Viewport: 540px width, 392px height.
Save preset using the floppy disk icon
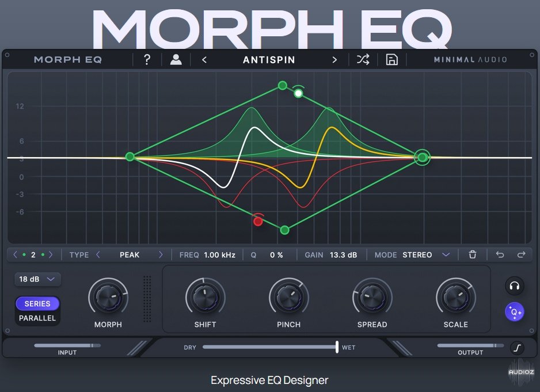click(x=392, y=60)
